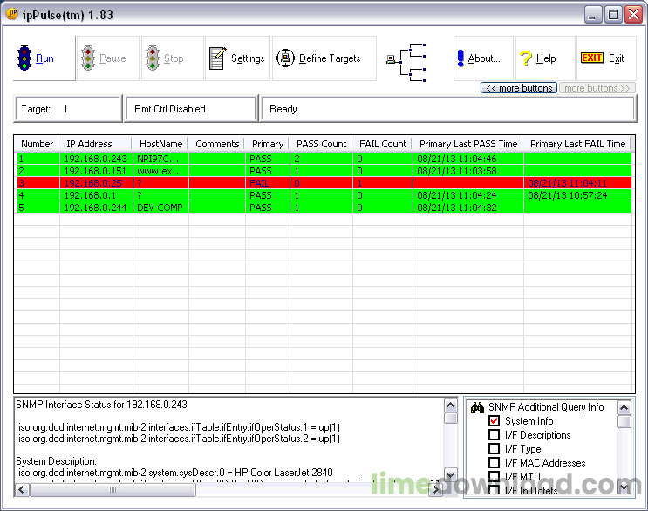Click the DEV-COMP hostname cell
This screenshot has width=648, height=511.
tap(160, 208)
